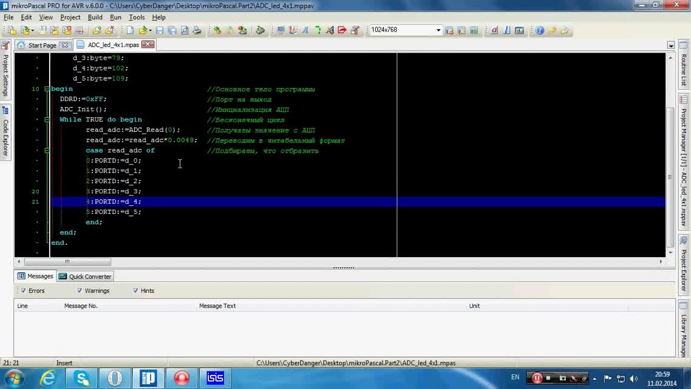The width and height of the screenshot is (691, 389).
Task: Click the Remove File from Project icon
Action: pyautogui.click(x=109, y=30)
